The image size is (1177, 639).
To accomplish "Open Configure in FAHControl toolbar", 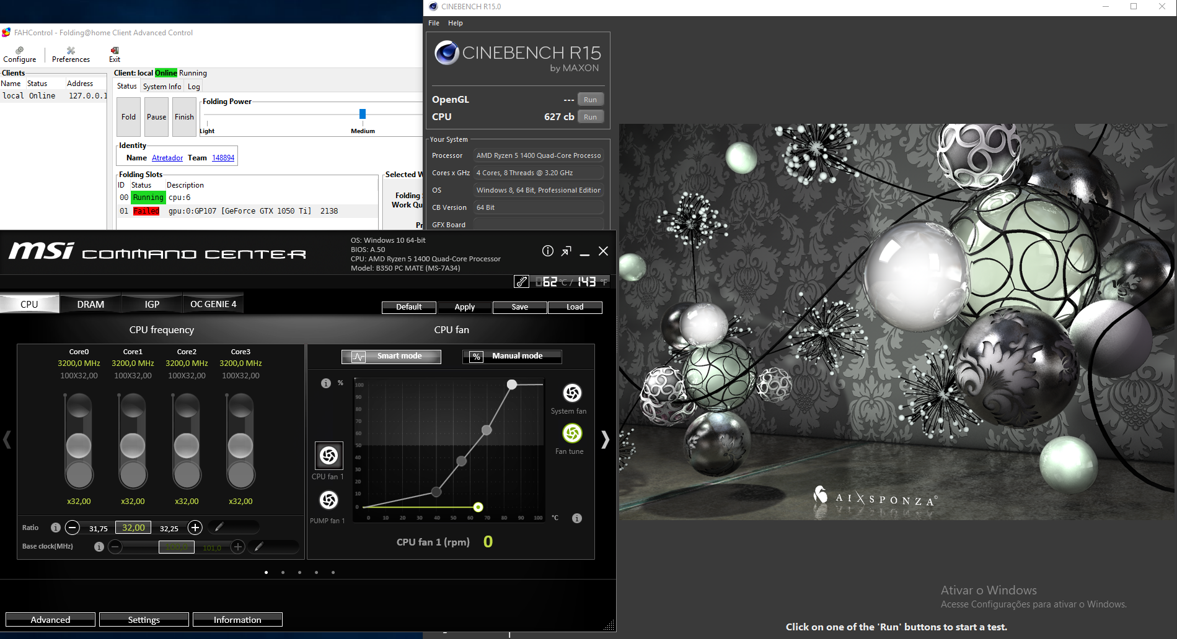I will (20, 54).
